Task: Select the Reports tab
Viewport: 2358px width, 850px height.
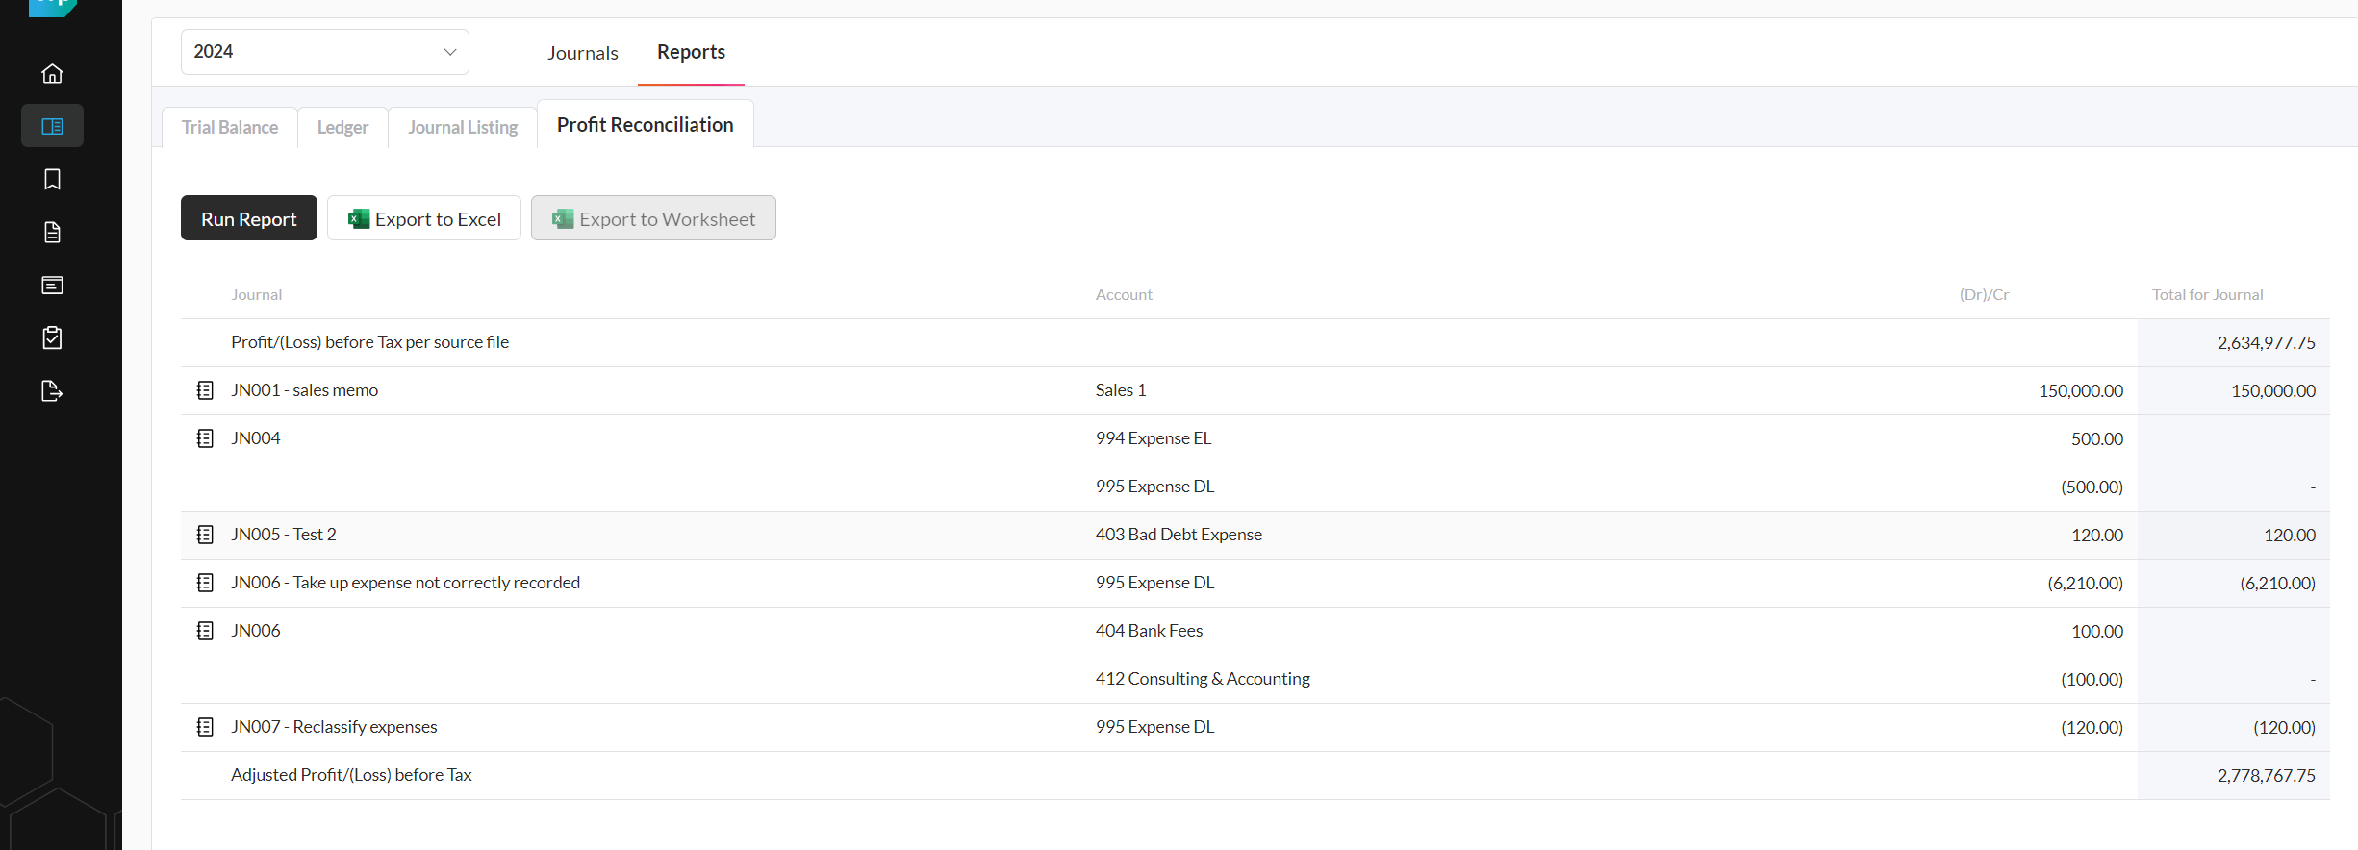Action: click(691, 52)
